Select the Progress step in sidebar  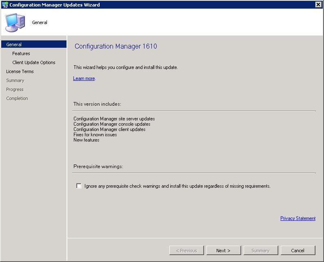pyautogui.click(x=15, y=89)
